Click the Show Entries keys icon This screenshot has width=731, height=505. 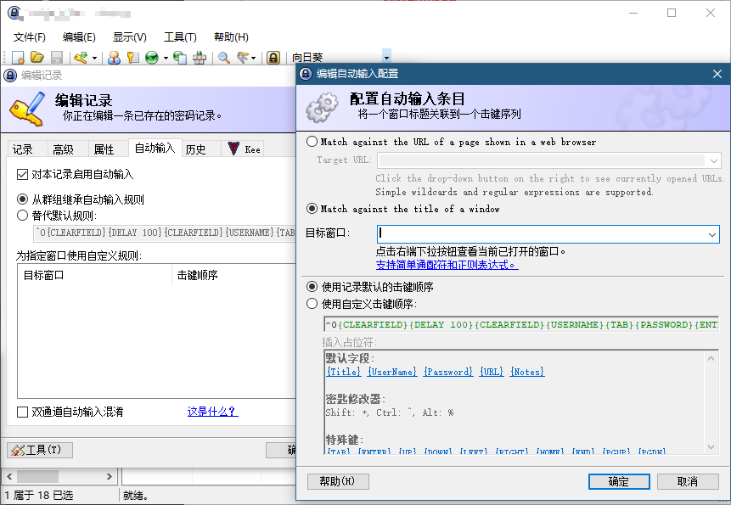(243, 58)
